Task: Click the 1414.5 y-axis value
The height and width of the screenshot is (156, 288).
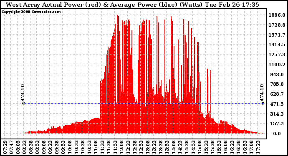Action: 277,45
